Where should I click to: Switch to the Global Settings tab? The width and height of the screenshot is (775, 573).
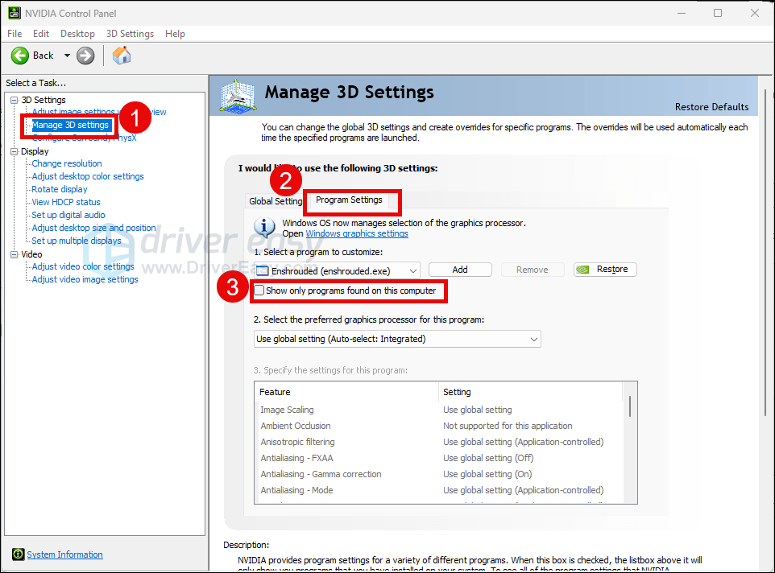coord(275,201)
